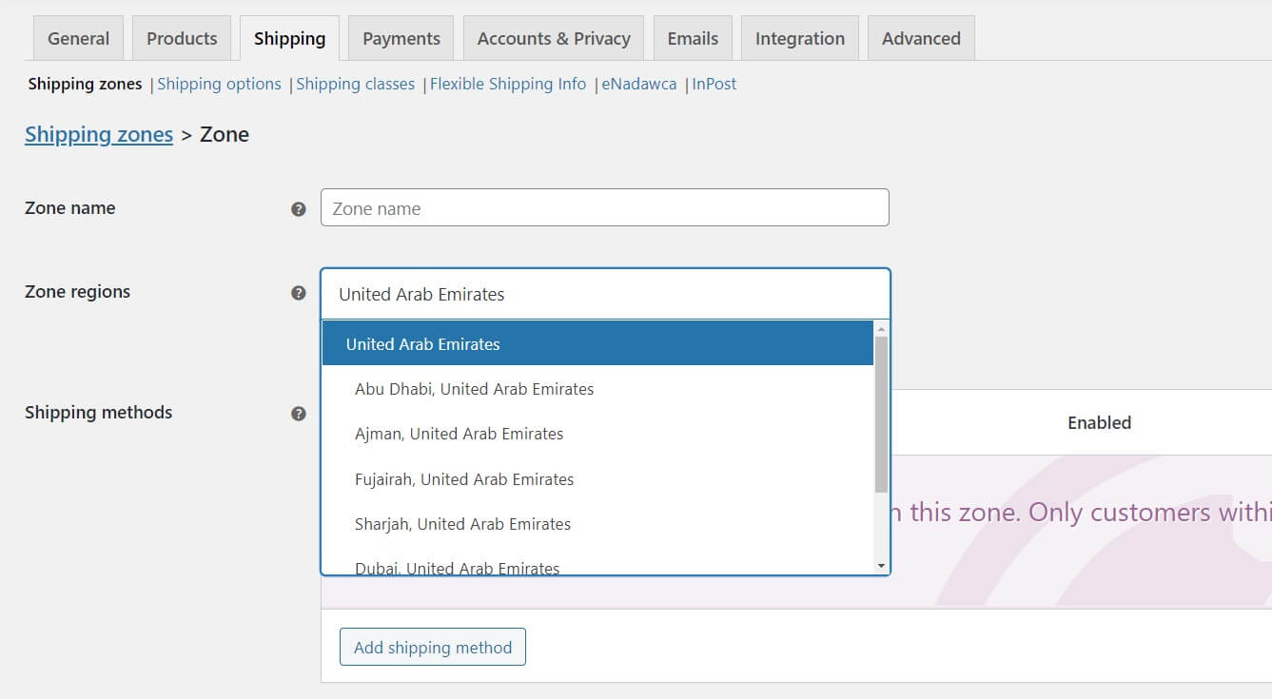Return to Shipping zones via breadcrumb
1272x699 pixels.
click(99, 134)
